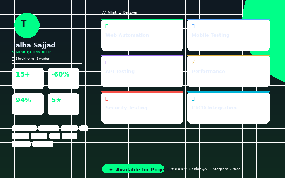Click the CI/CD Integration card icon
Viewport: 285px width, 178px height.
click(193, 99)
